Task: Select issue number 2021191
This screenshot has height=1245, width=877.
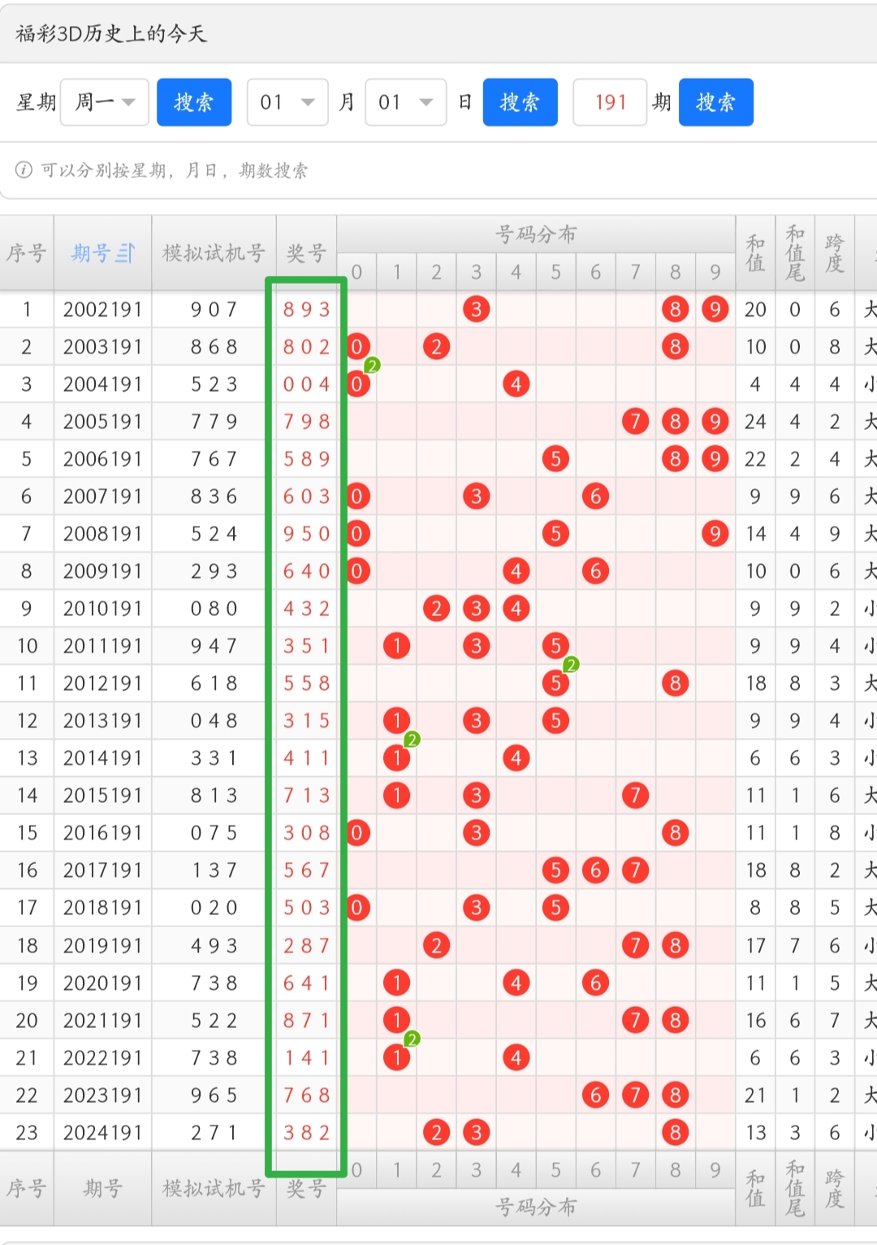Action: click(x=102, y=1021)
